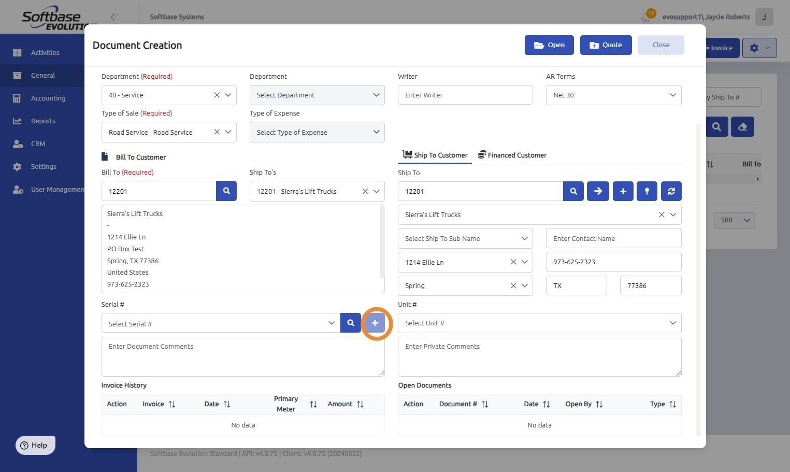Check the notification bell showing 12
790x472 pixels.
pyautogui.click(x=648, y=17)
